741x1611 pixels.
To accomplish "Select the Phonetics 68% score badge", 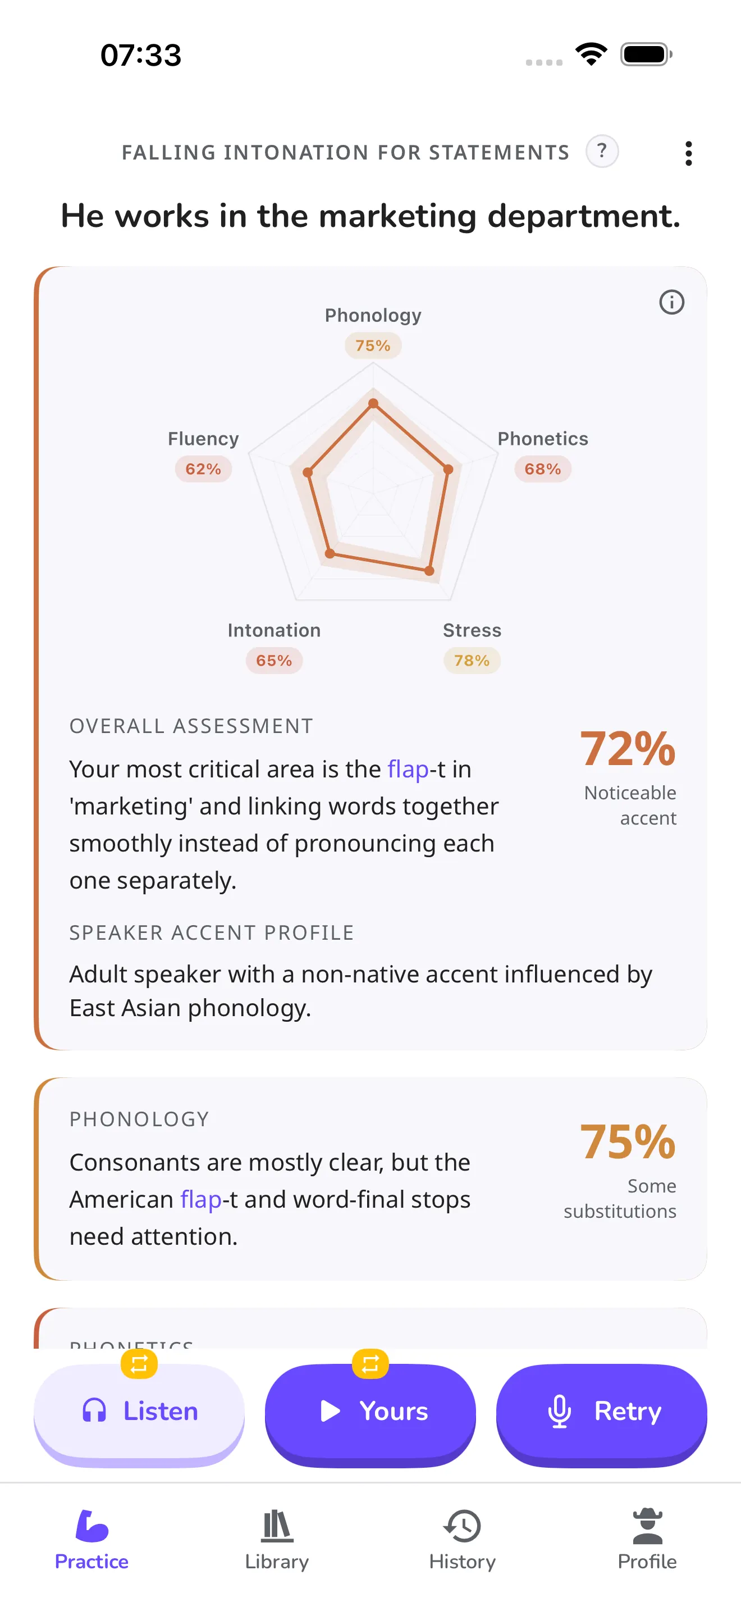I will 543,469.
